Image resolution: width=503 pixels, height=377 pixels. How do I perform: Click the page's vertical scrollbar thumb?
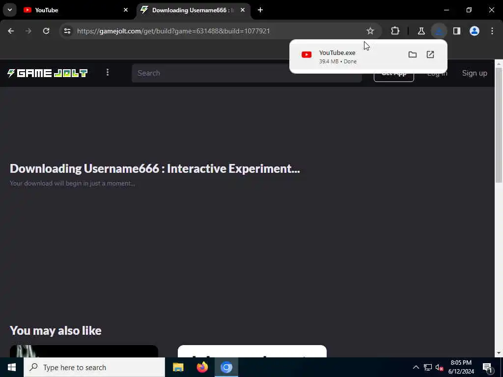499,125
